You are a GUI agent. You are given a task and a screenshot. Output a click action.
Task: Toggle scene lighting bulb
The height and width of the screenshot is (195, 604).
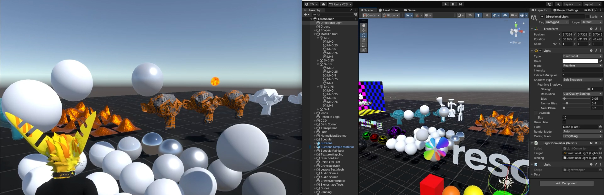(x=478, y=15)
